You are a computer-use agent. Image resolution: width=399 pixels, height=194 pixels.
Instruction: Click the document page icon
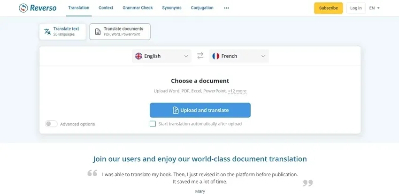pos(98,32)
